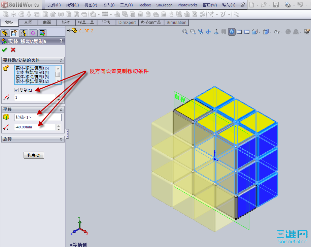Open the Toolbox menu
This screenshot has height=247, width=311.
[x=144, y=5]
